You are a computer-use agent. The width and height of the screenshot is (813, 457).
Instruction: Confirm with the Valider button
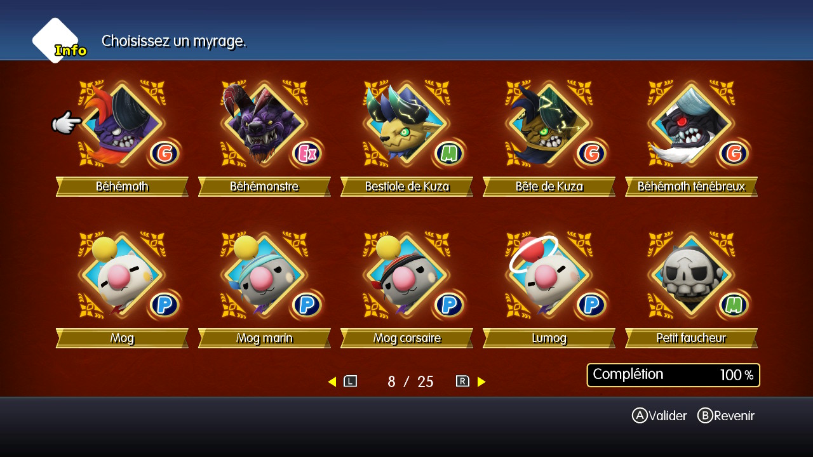pos(659,416)
